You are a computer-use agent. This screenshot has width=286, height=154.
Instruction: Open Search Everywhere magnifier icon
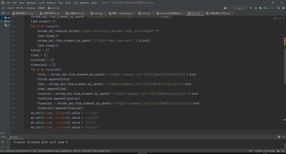click(278, 8)
